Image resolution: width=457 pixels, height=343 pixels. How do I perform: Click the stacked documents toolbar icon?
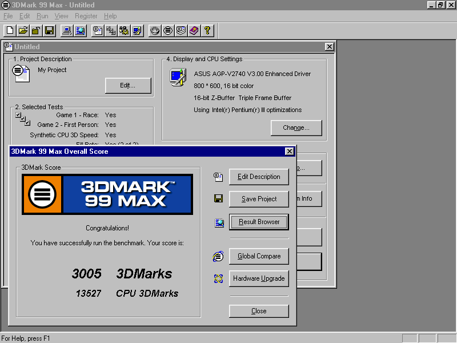tap(181, 31)
